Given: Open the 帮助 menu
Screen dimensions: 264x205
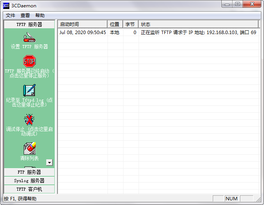Looking at the screenshot, I should tap(40, 16).
